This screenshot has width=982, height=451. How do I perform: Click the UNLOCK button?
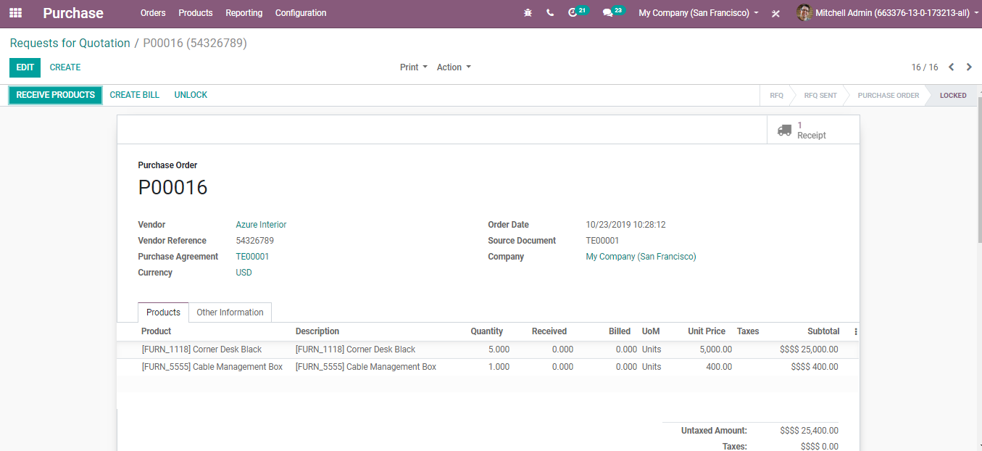[191, 95]
